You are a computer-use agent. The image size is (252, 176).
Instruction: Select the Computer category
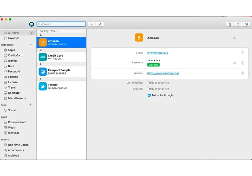(18, 93)
